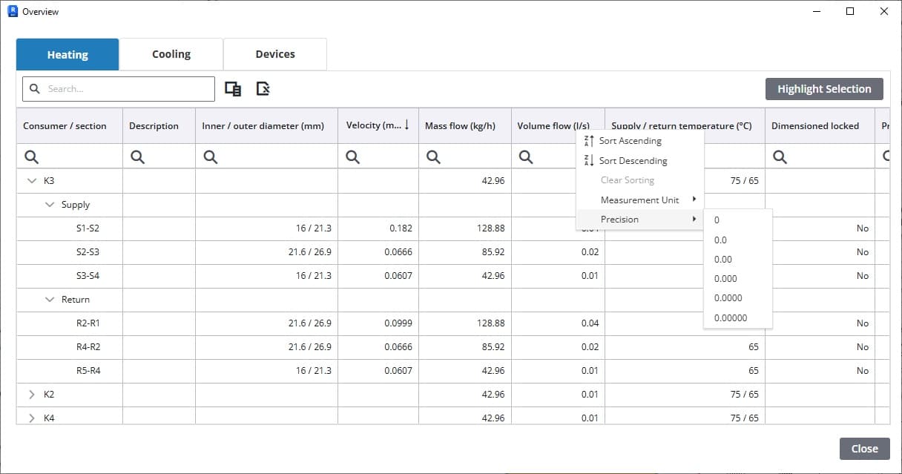902x474 pixels.
Task: Click the export to Excel icon
Action: point(263,89)
